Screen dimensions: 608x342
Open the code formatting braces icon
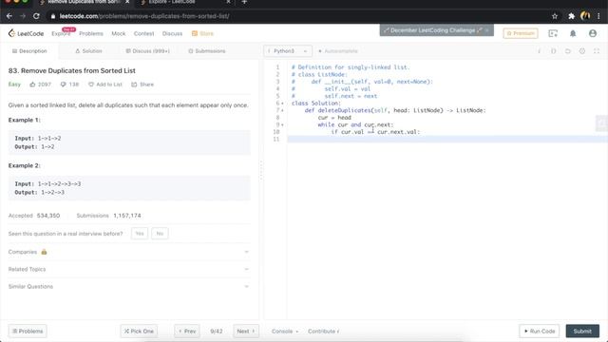[554, 51]
